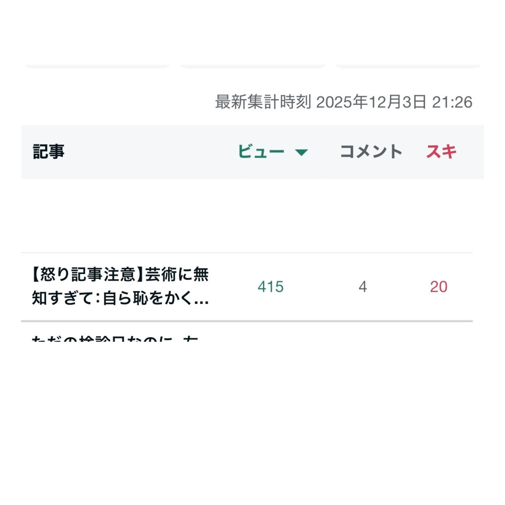Click the green sort arrow beside ビュー
Viewport: 505px width, 505px height.
pos(301,152)
